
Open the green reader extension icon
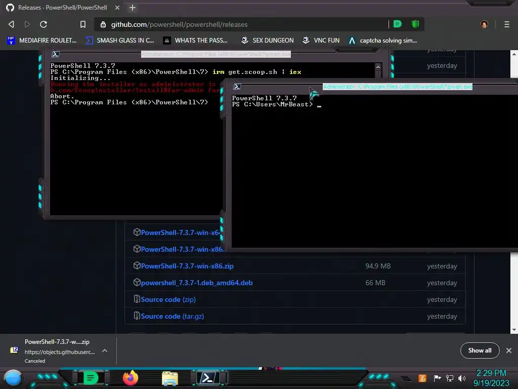(x=398, y=24)
